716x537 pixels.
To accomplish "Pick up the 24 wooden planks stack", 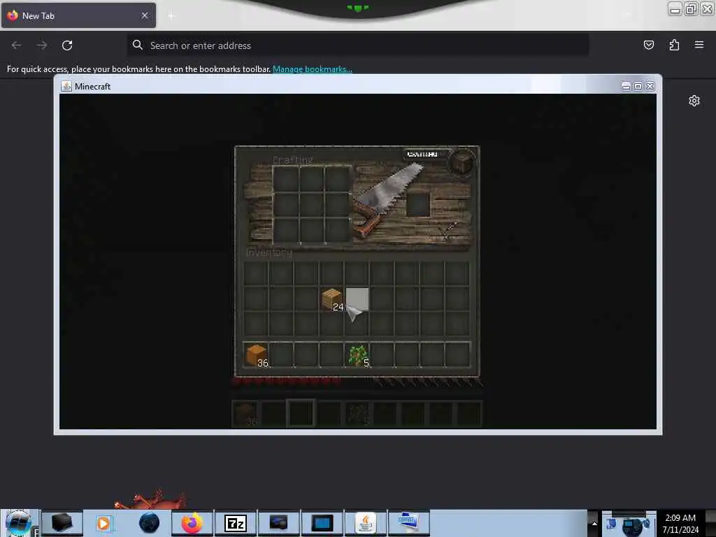I will tap(332, 300).
